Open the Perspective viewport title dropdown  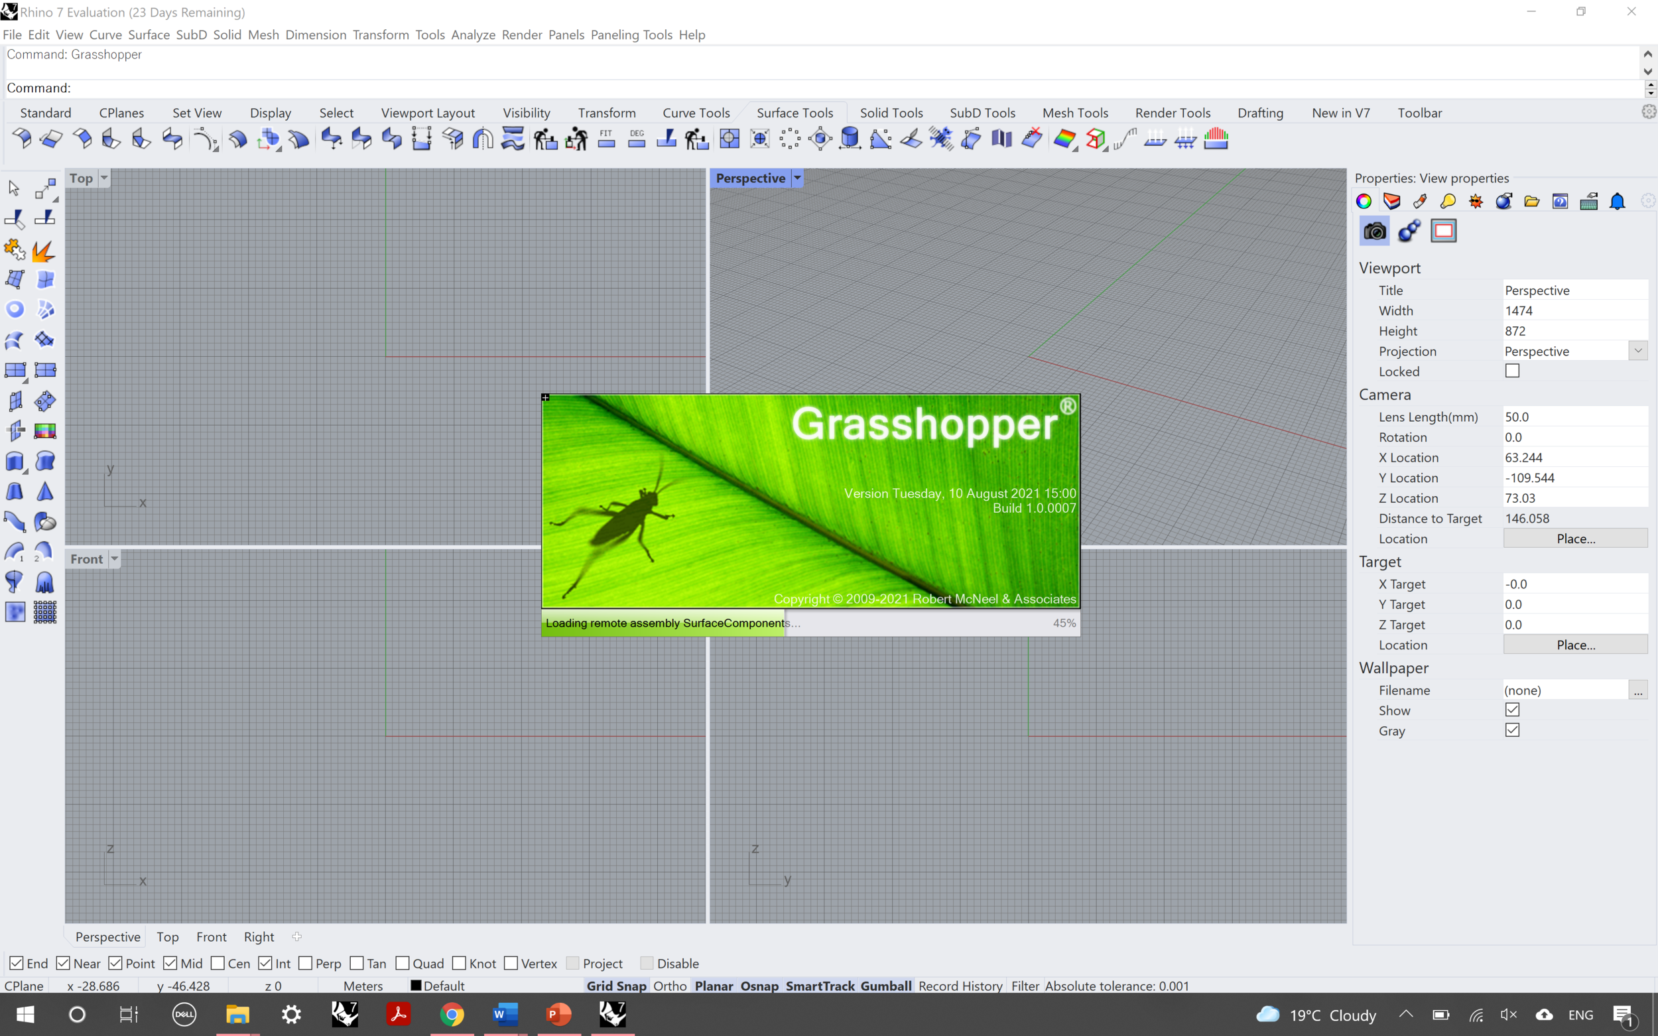[797, 178]
